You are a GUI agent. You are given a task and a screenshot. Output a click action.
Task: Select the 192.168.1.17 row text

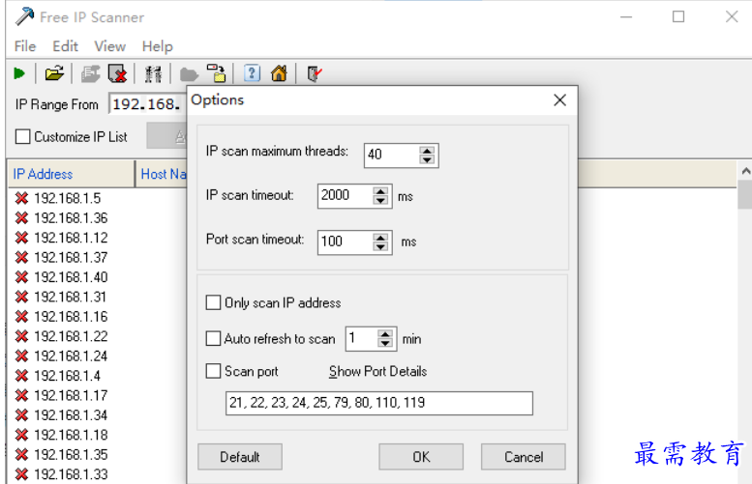71,395
